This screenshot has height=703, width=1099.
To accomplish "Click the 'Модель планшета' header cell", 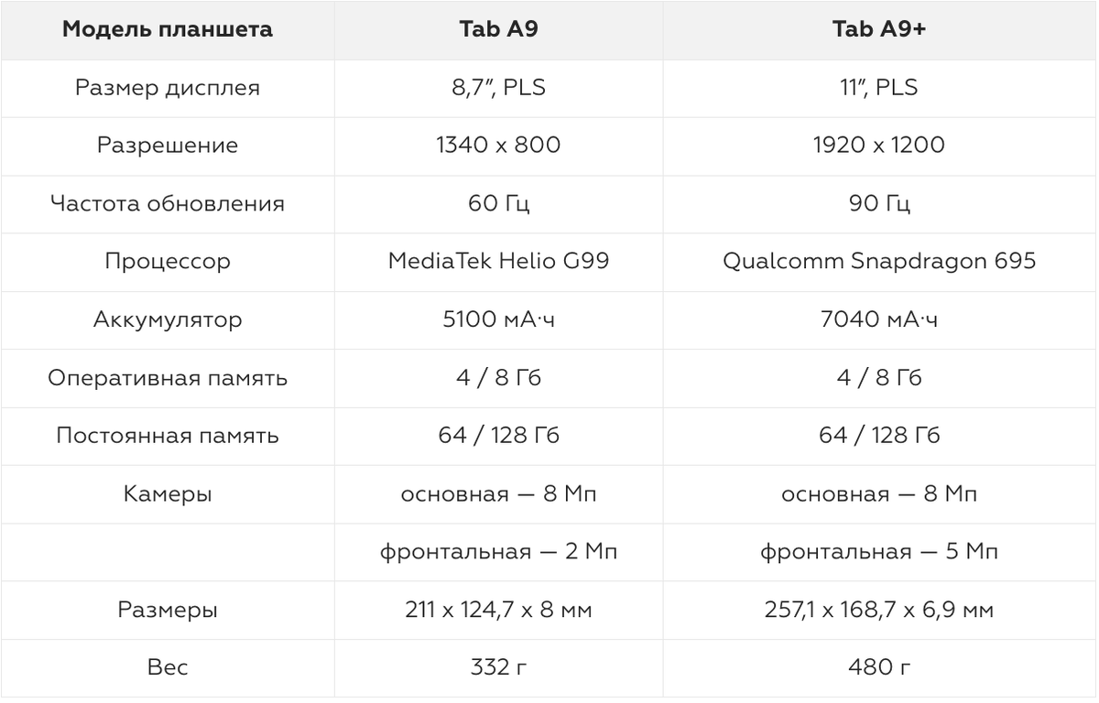I will coord(168,30).
